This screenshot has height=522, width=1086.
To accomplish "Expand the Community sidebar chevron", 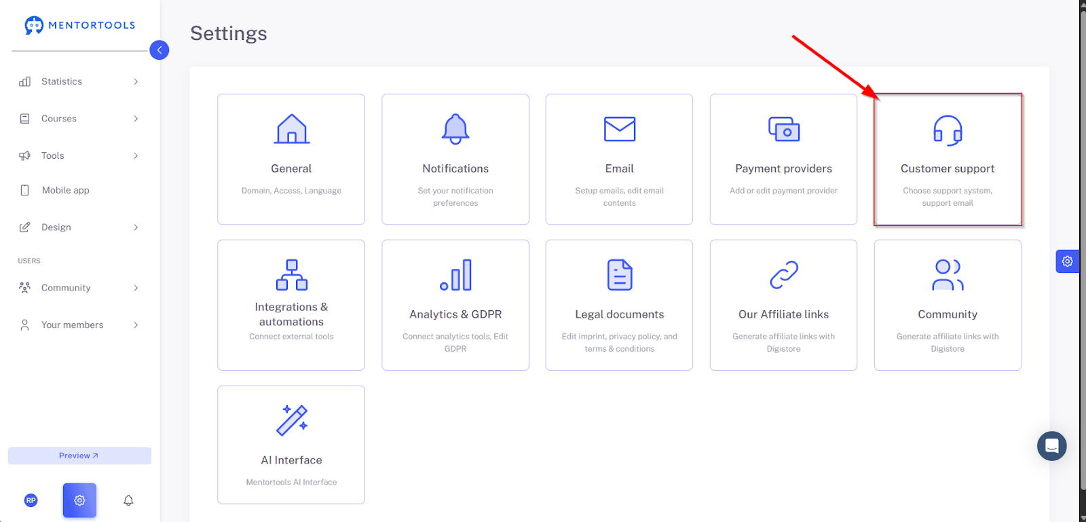I will [136, 288].
